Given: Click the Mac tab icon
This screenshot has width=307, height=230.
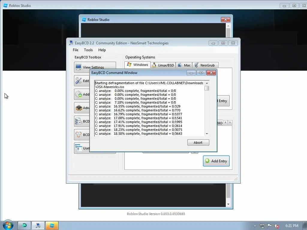Looking at the screenshot, I should pos(180,65).
